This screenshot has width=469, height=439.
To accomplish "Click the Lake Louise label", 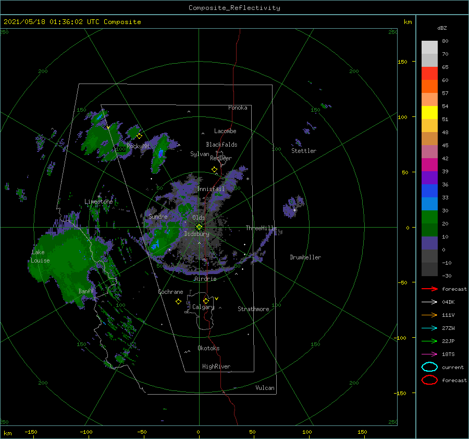I will tap(40, 256).
